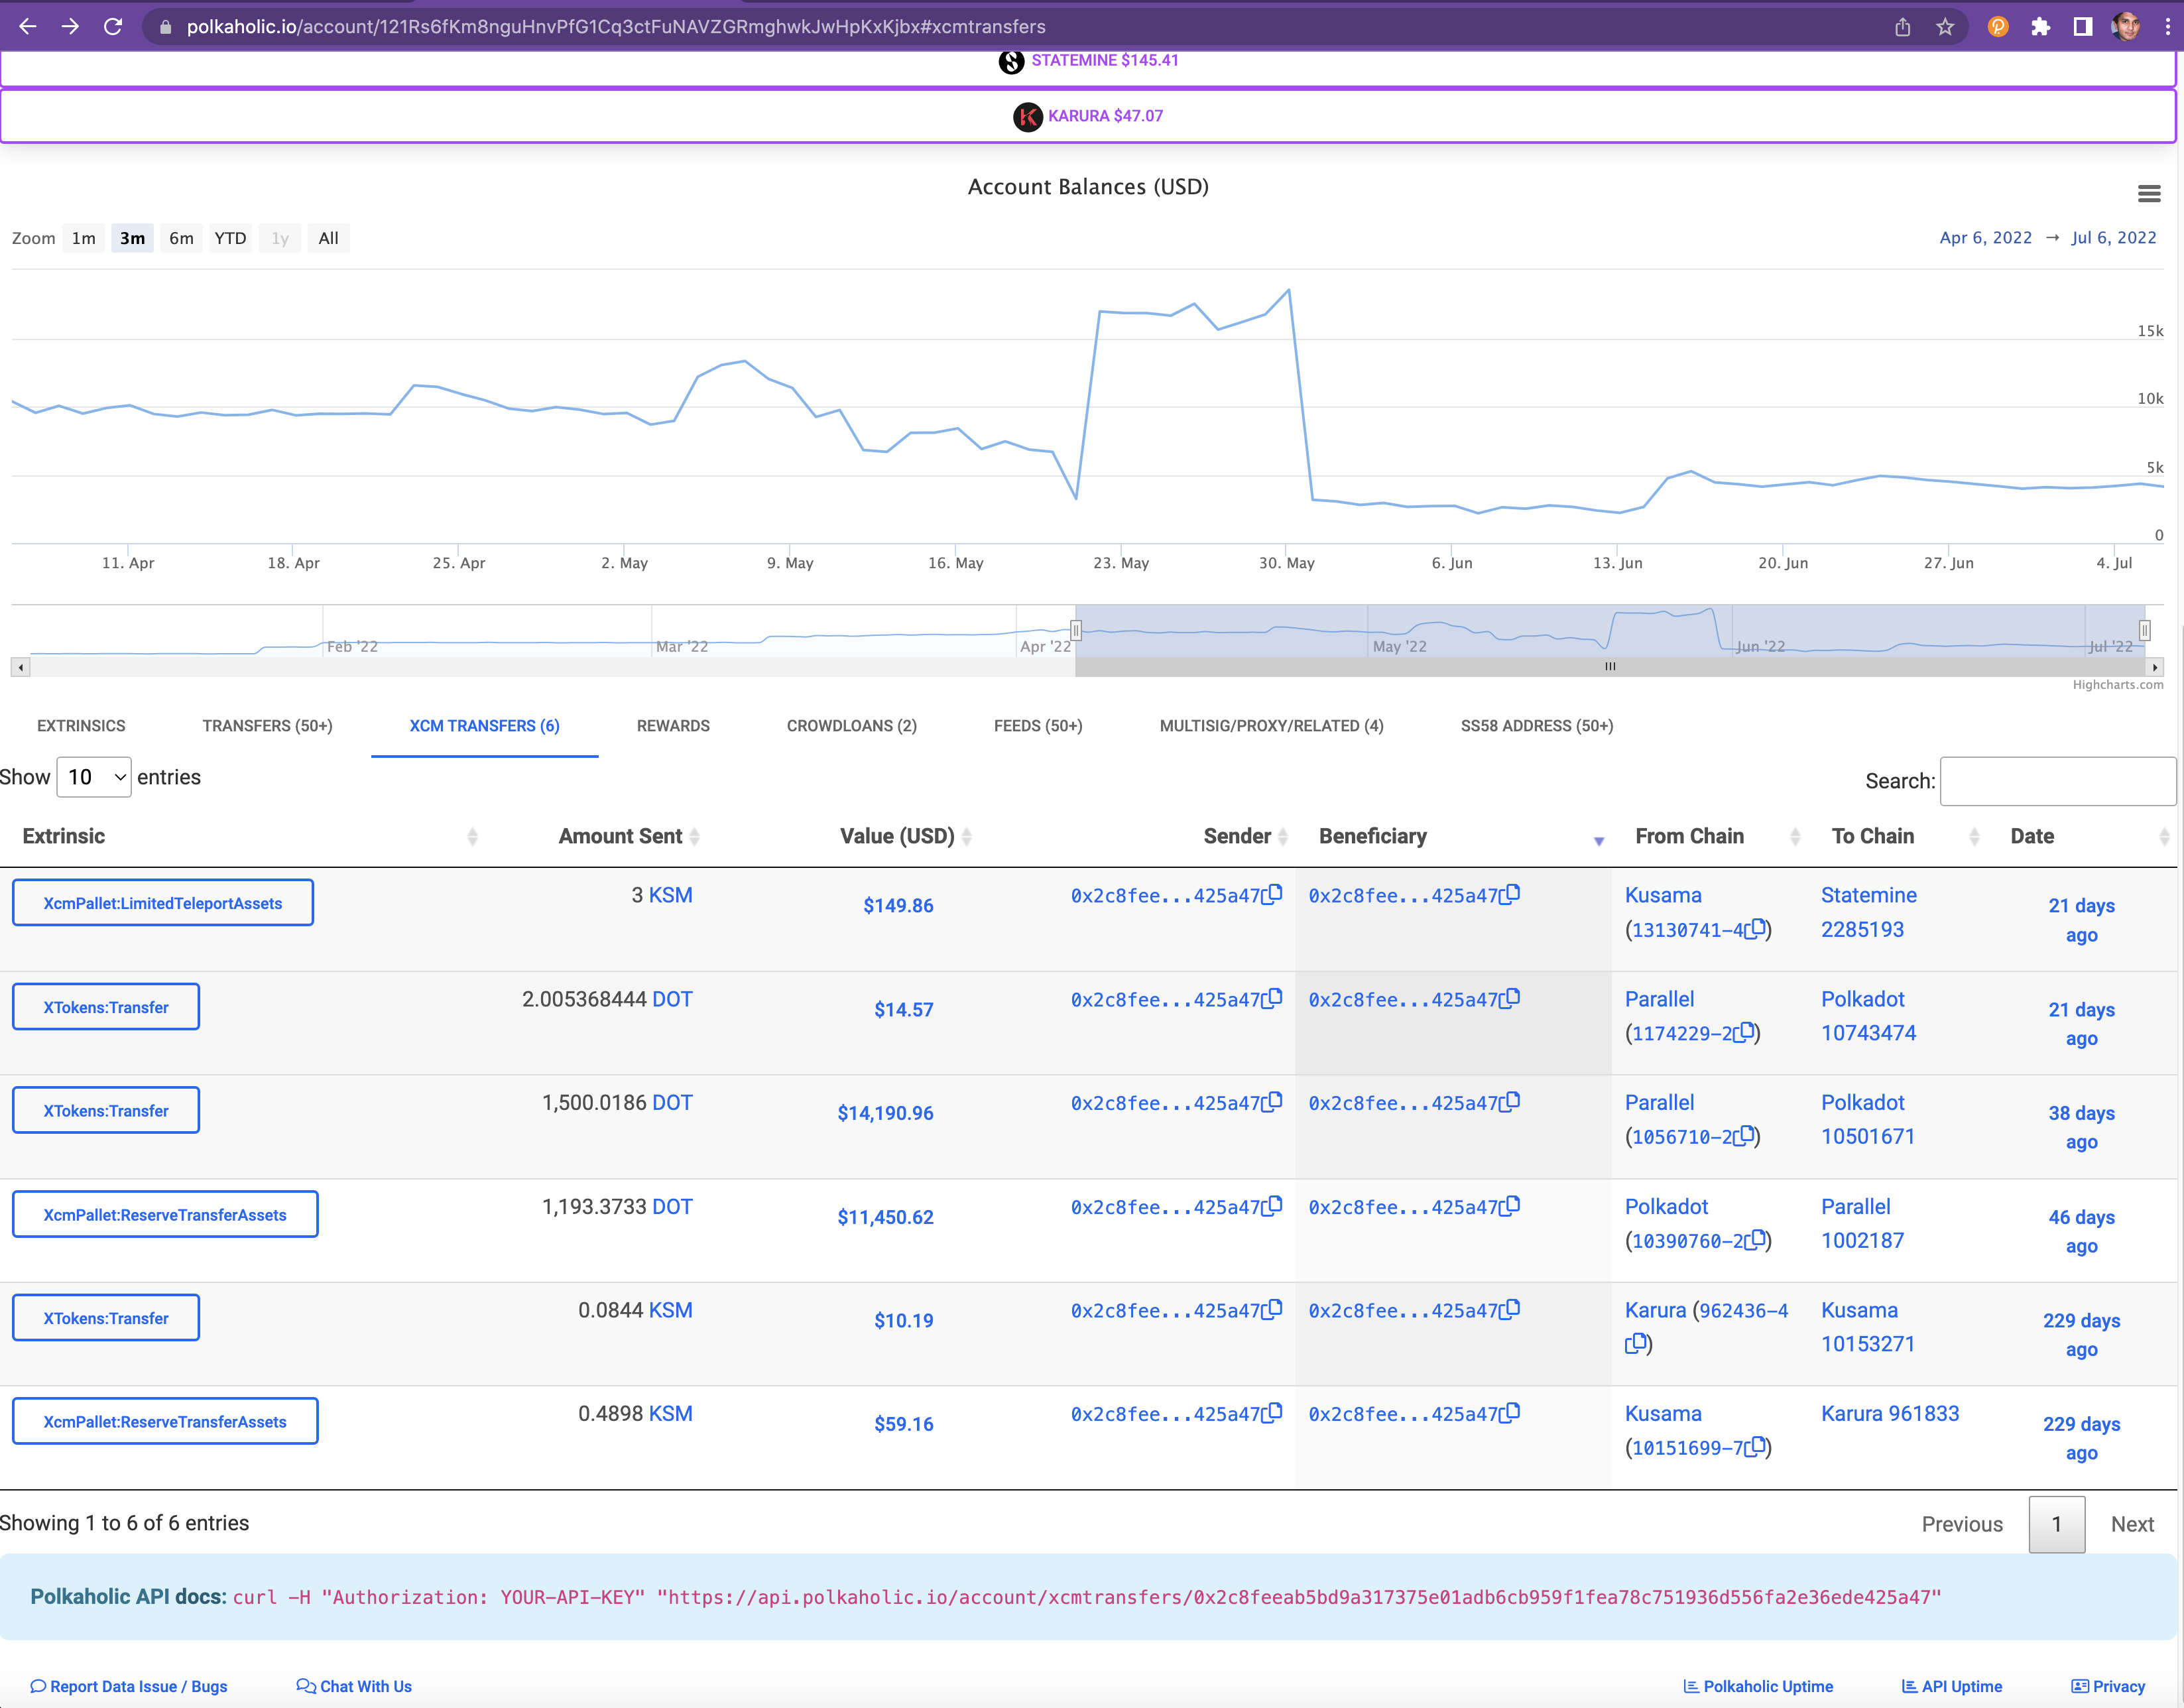The width and height of the screenshot is (2184, 1708).
Task: Click the chart navigator scrollbar grip
Action: 1610,667
